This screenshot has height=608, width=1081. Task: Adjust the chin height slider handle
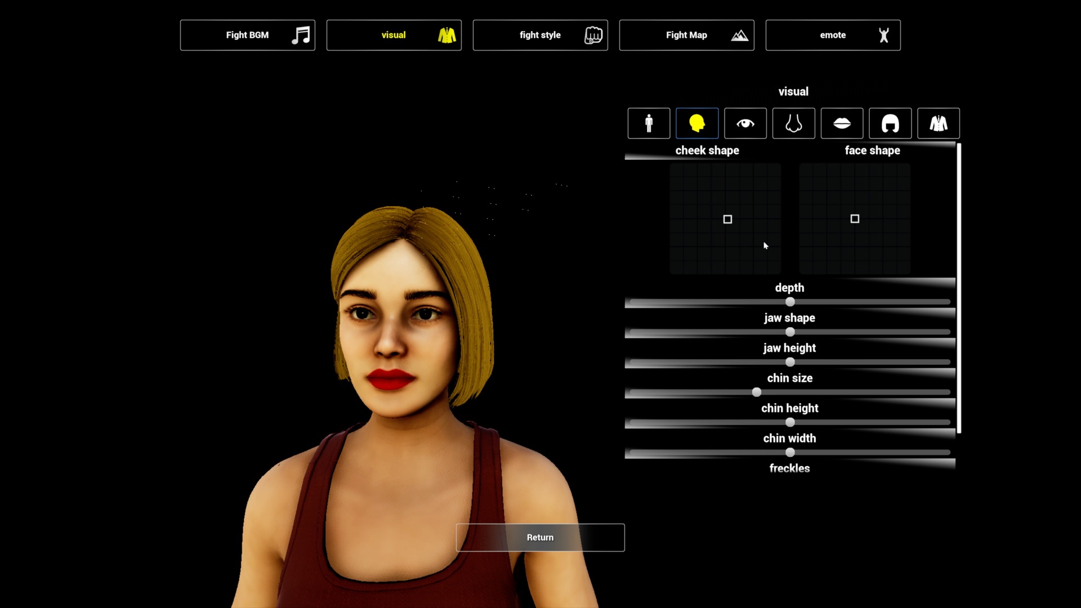pos(790,423)
